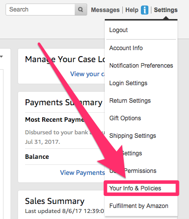The width and height of the screenshot is (189, 219).
Task: Open Shipping Settings menu item
Action: coord(132,136)
